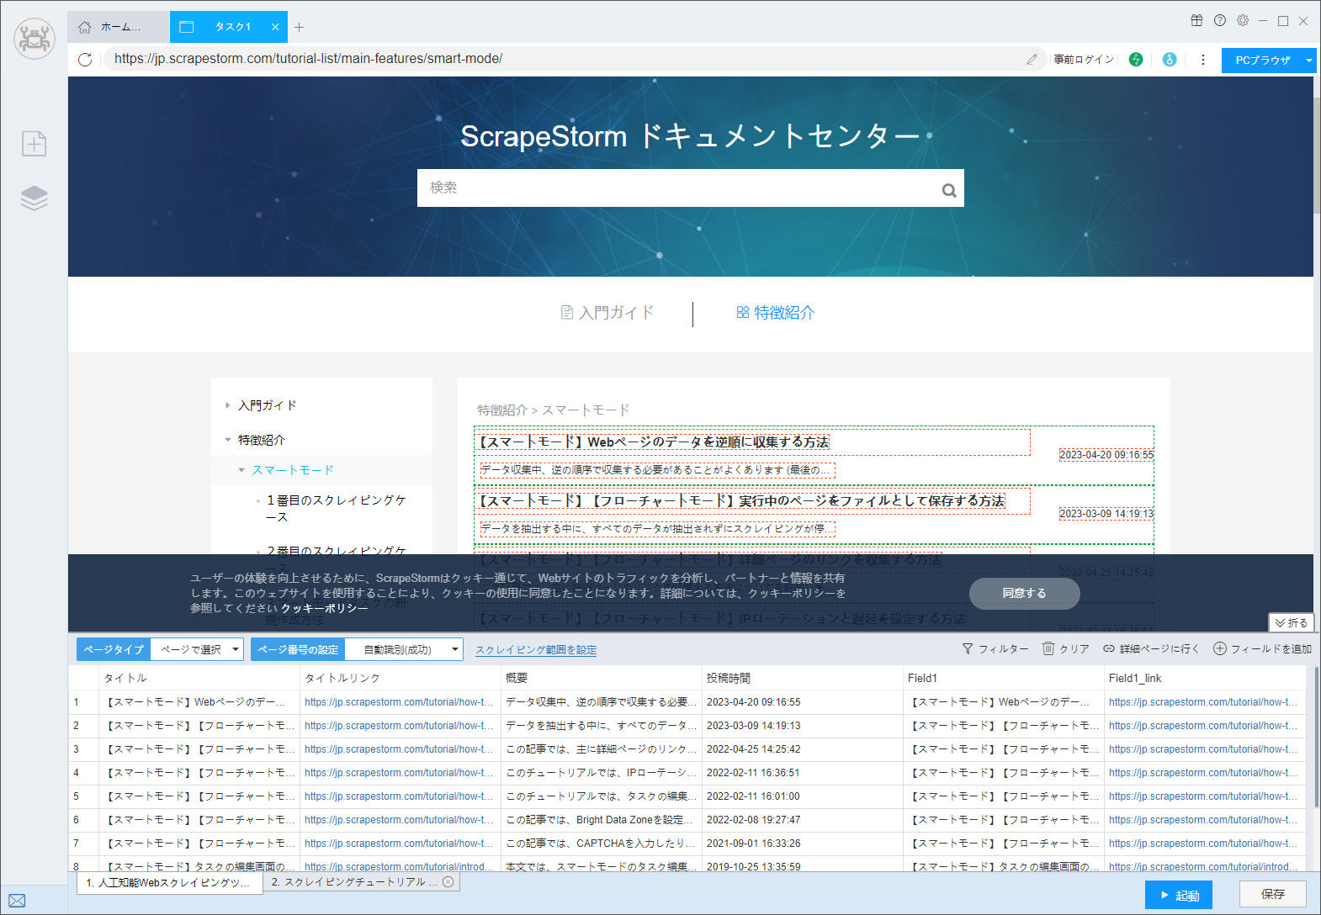Collapse the 特徴紹介 tree section
The height and width of the screenshot is (915, 1321).
[228, 440]
